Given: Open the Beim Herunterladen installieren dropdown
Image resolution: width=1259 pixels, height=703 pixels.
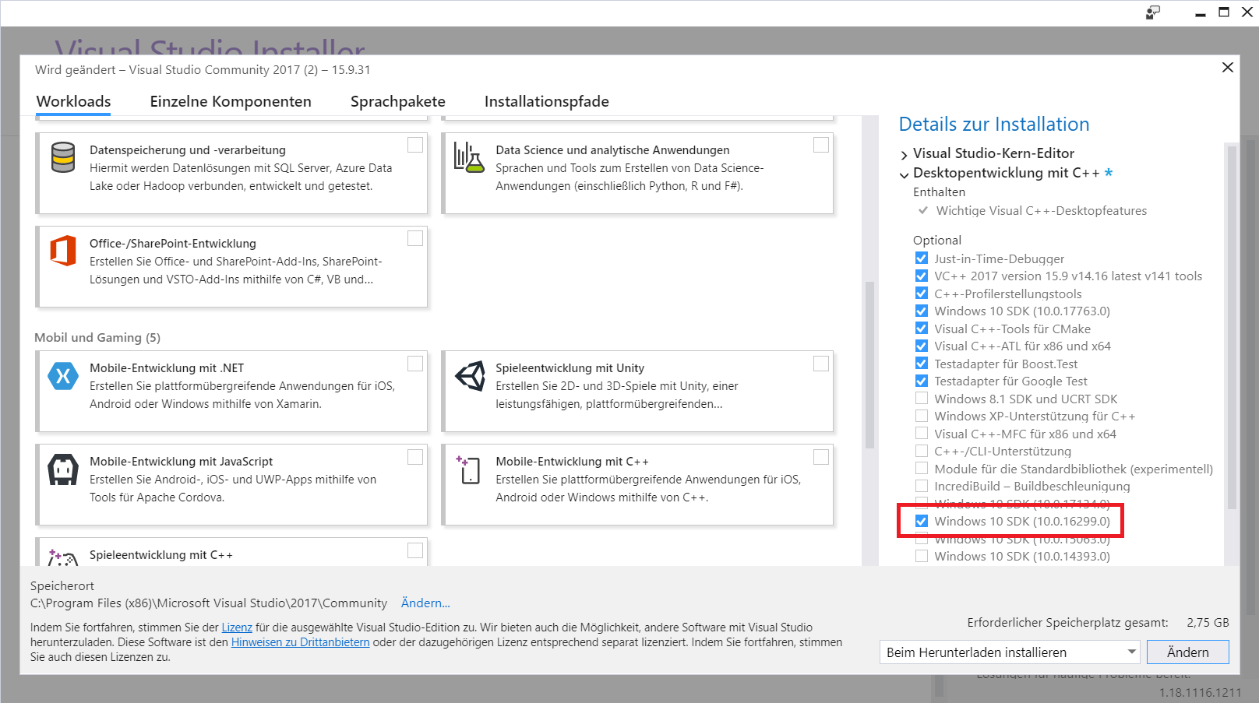Looking at the screenshot, I should click(x=1010, y=652).
